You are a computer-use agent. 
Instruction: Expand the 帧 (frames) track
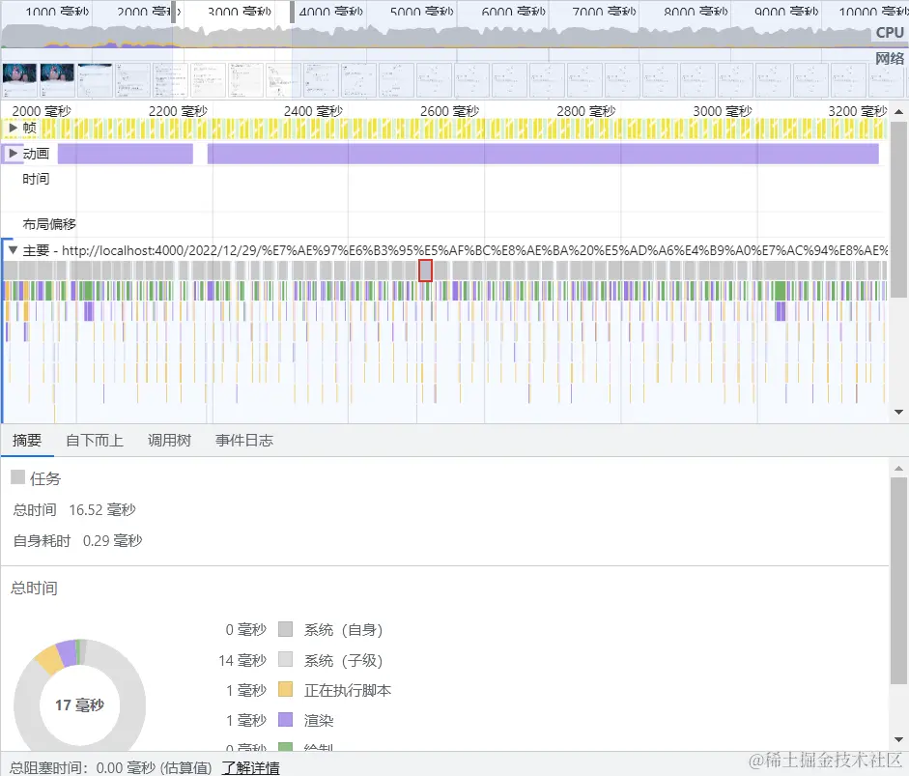[x=14, y=128]
